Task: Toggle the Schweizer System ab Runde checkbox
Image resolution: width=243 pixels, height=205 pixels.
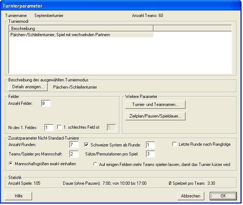Action: coord(87,145)
